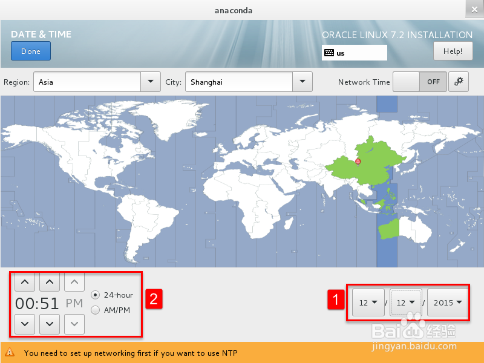Select the 24-hour radio button
Screen dimensions: 484x363
pyautogui.click(x=96, y=295)
